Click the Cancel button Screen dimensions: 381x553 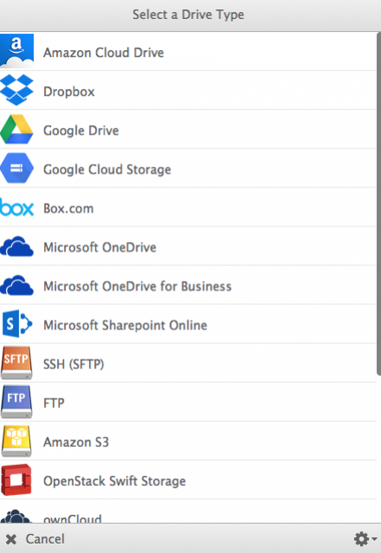click(35, 539)
